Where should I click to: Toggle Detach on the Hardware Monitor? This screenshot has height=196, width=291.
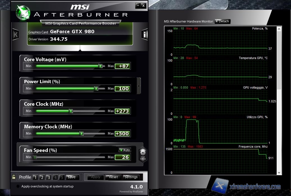[222, 21]
